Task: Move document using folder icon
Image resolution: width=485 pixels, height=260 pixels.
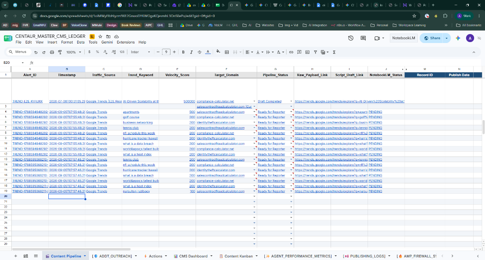Action: tap(108, 36)
